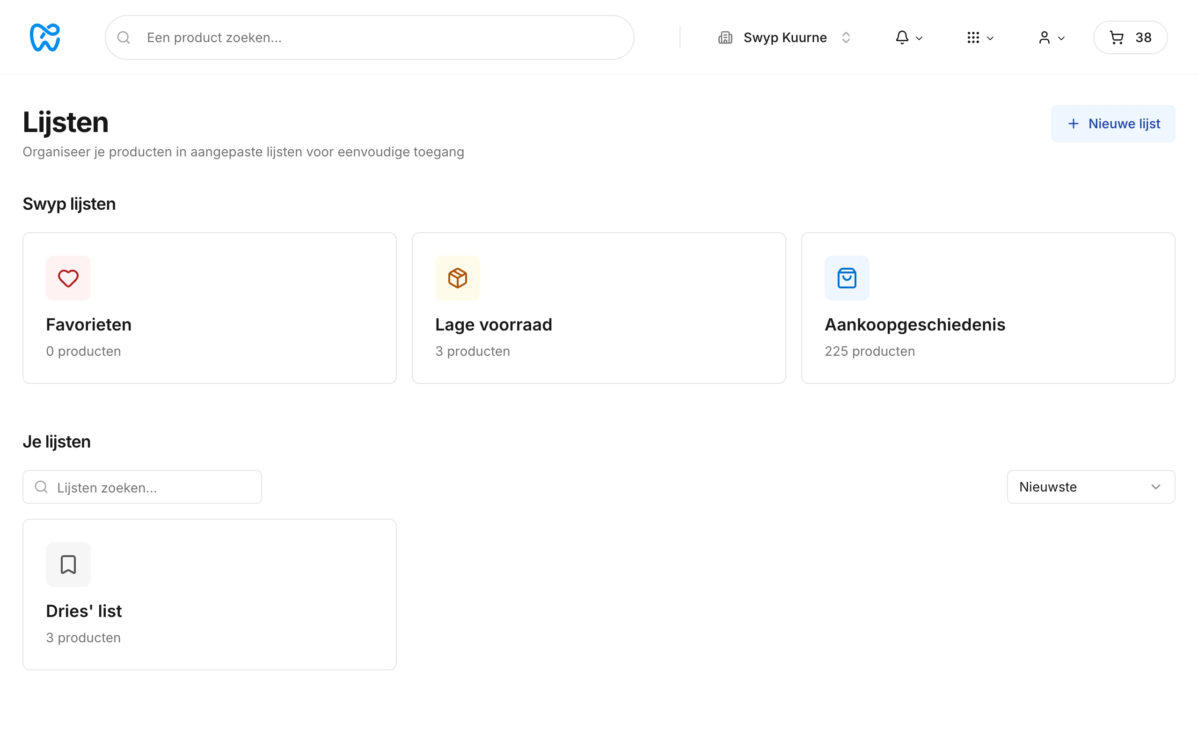
Task: Expand the chevron next to the bell
Action: click(x=919, y=38)
